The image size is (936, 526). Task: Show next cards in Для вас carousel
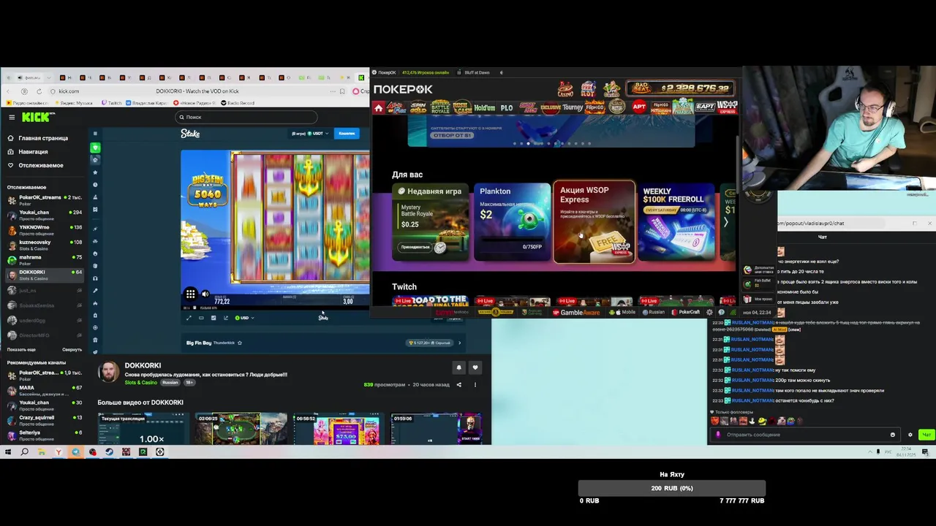tap(725, 222)
